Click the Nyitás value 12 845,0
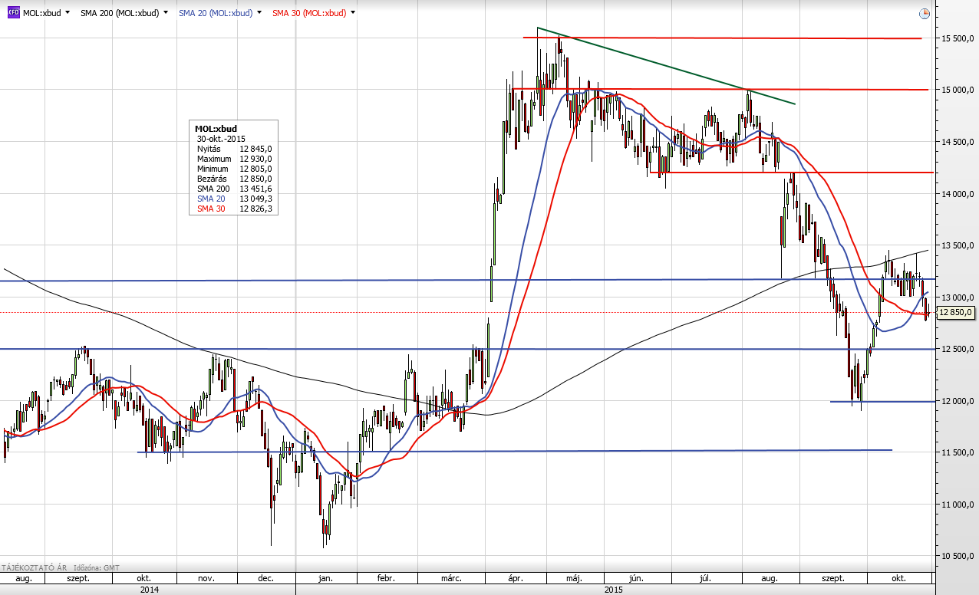Viewport: 979px width, 595px height. tap(256, 149)
